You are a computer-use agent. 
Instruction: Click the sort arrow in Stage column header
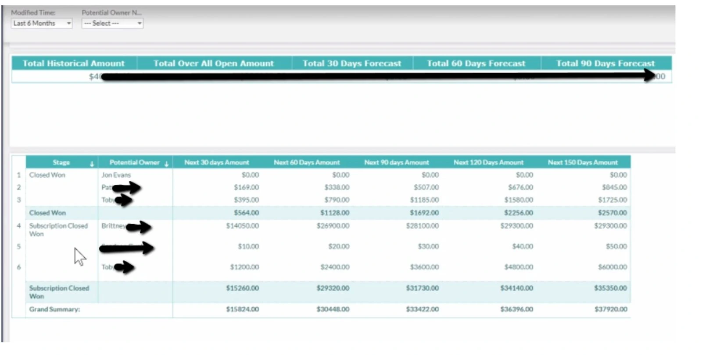(x=92, y=164)
